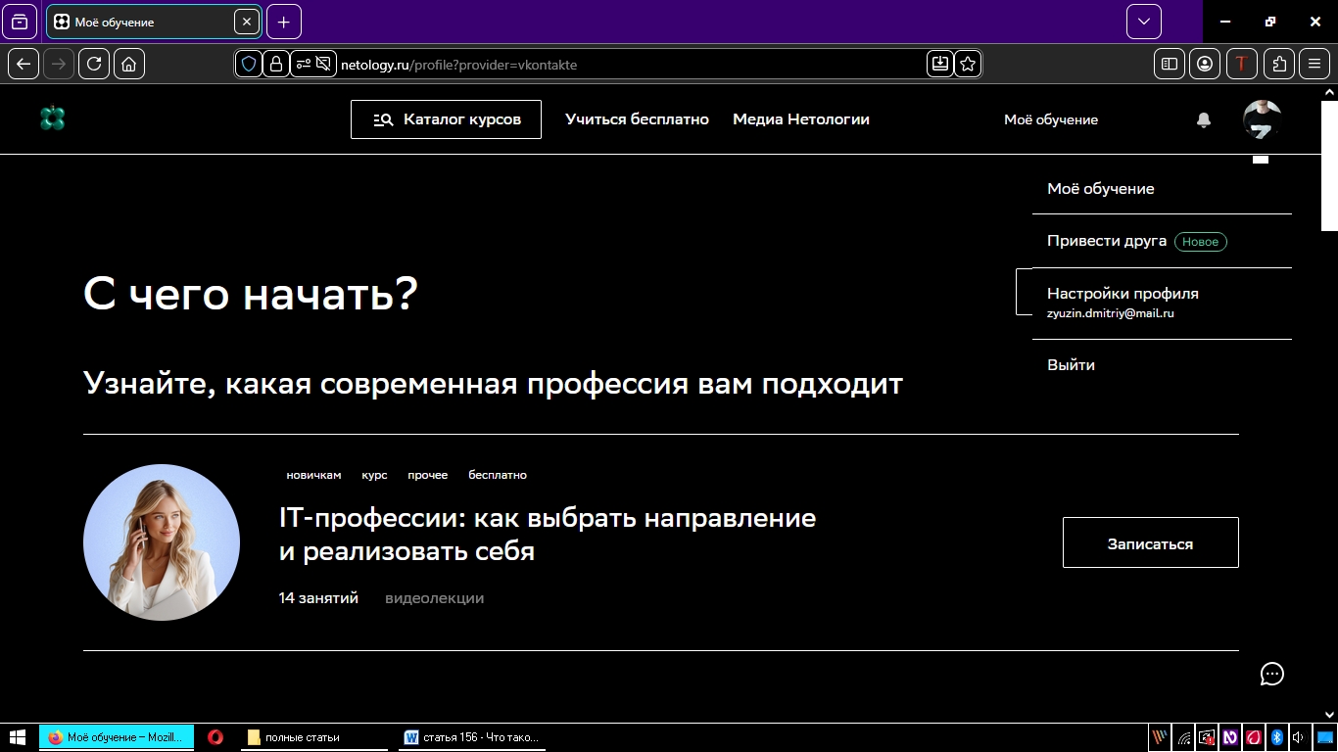Open the notifications bell
The width and height of the screenshot is (1338, 752).
pyautogui.click(x=1204, y=119)
